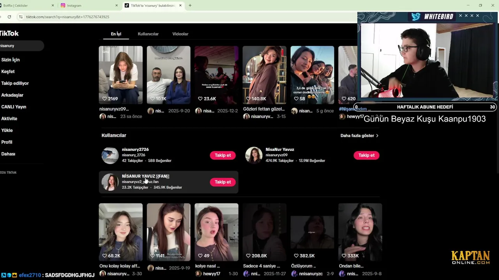Click author avatar dated 2025-12-2
The width and height of the screenshot is (499, 280).
(198, 111)
